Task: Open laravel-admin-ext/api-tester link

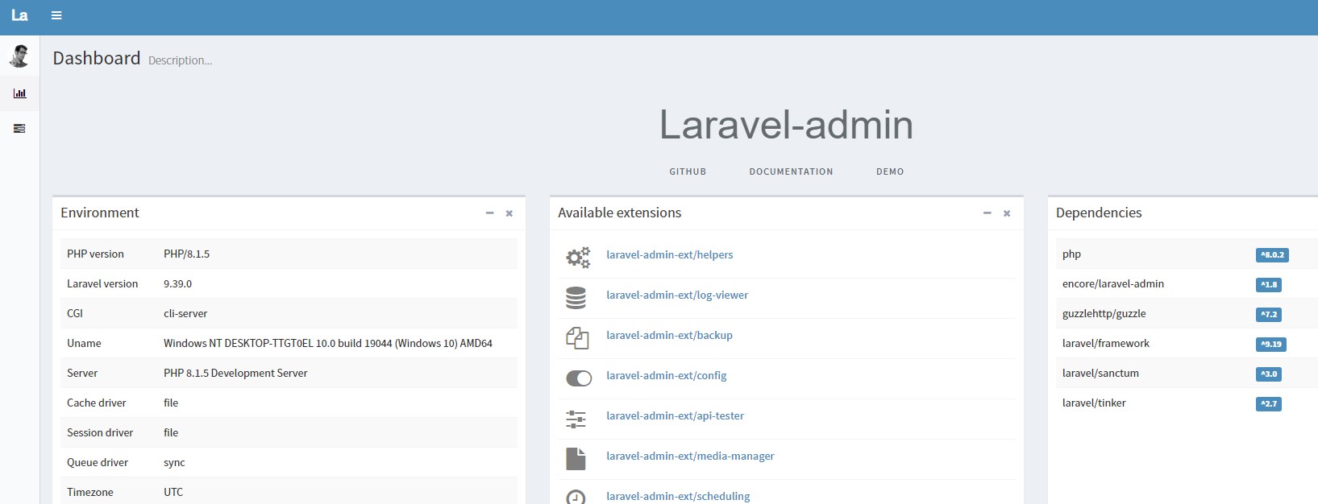Action: (x=676, y=415)
